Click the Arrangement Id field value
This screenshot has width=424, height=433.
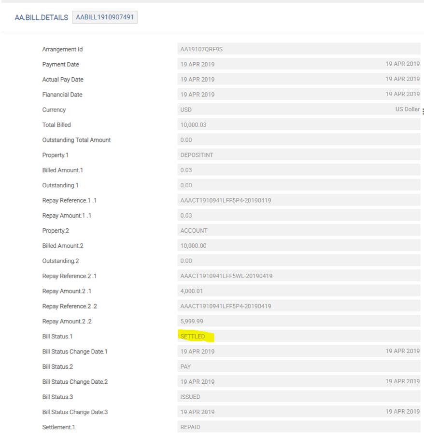tap(298, 49)
